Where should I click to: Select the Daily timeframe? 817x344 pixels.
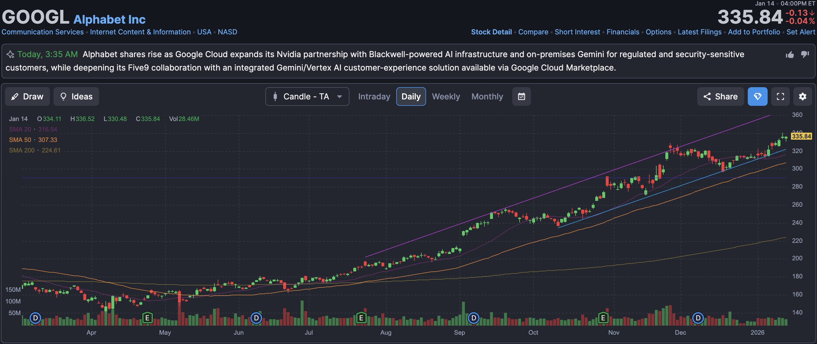pyautogui.click(x=411, y=96)
